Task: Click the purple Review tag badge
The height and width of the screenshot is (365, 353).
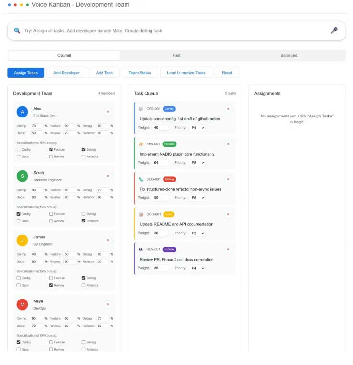Action: tap(169, 249)
